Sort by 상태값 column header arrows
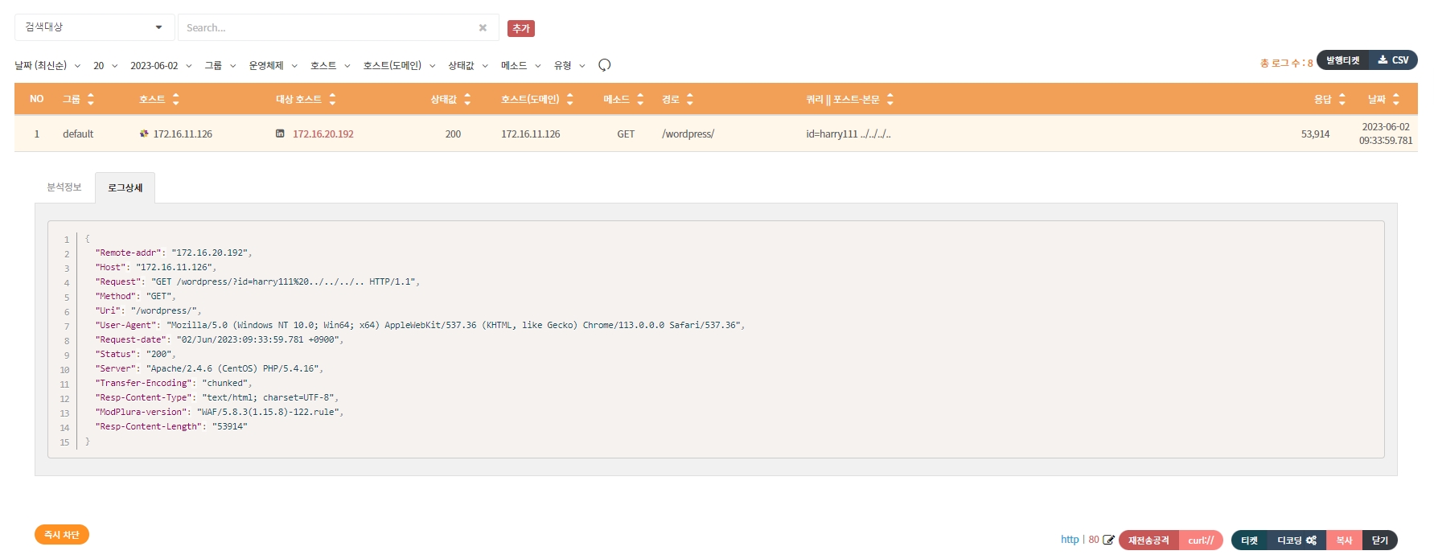 pos(467,99)
